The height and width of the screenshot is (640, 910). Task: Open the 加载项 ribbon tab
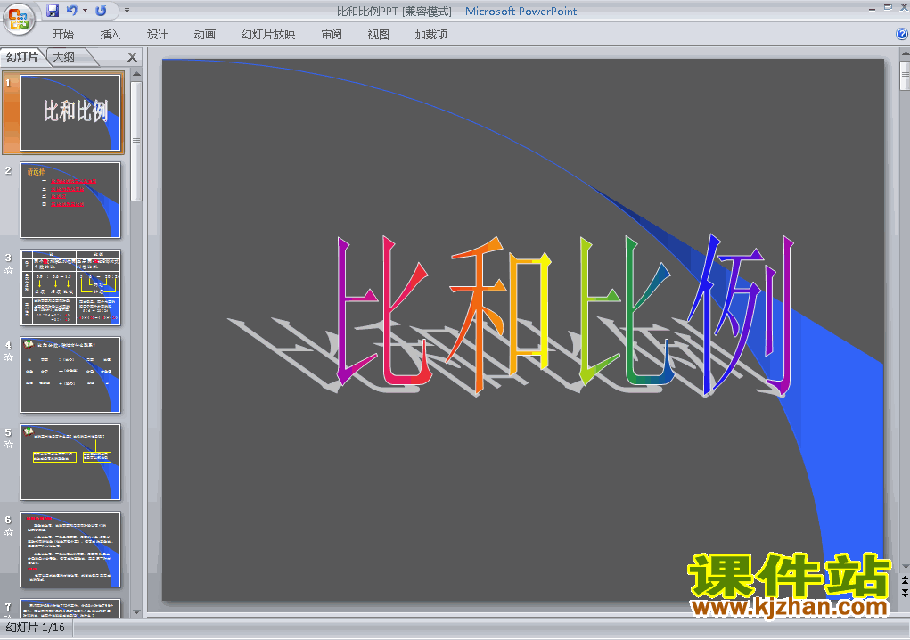point(431,34)
